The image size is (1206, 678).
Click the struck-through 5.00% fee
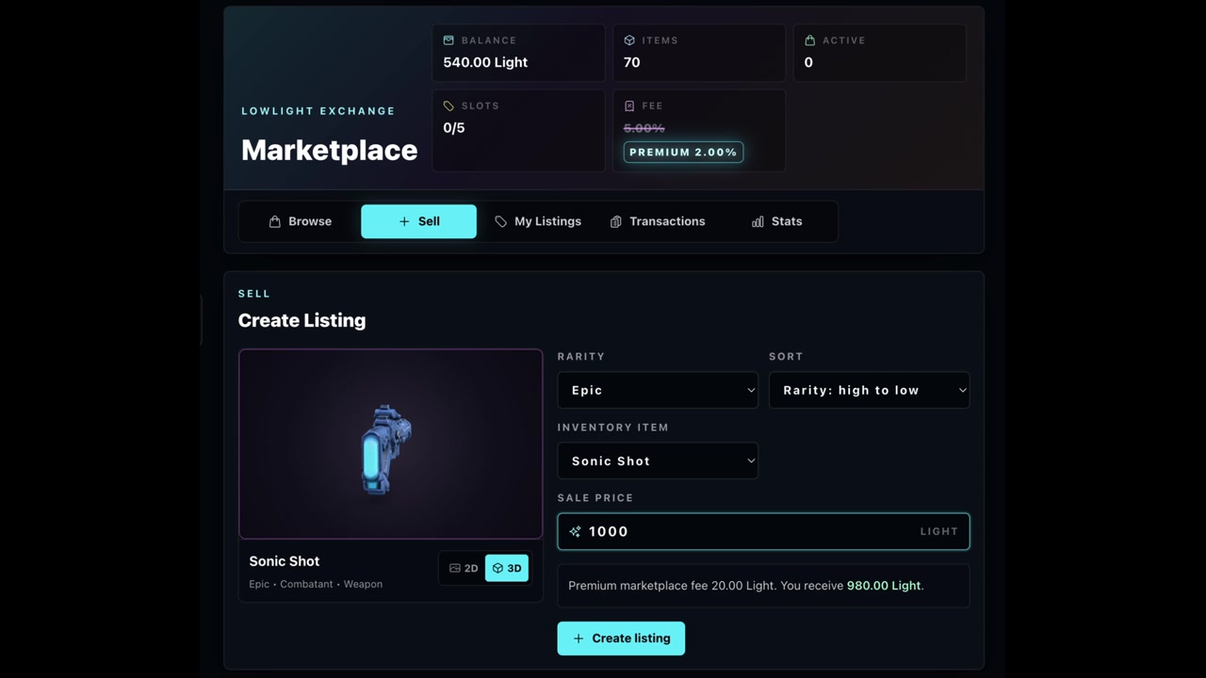click(x=644, y=128)
